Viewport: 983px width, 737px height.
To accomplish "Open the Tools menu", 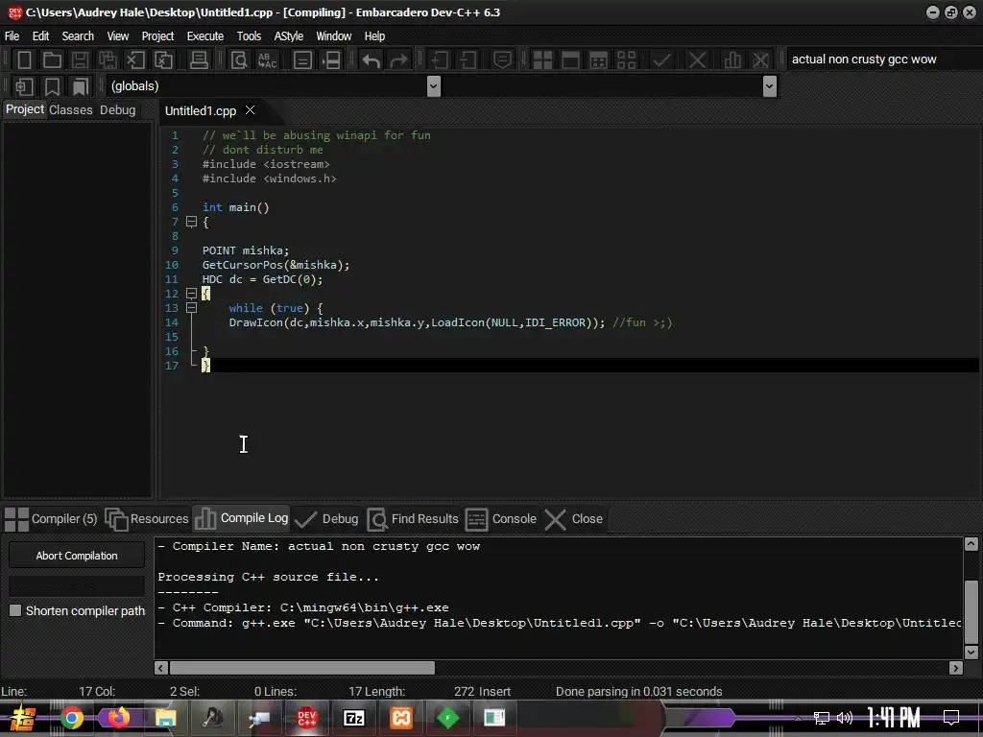I will point(249,36).
